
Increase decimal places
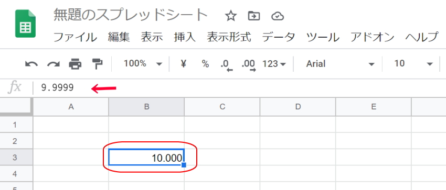(x=248, y=65)
